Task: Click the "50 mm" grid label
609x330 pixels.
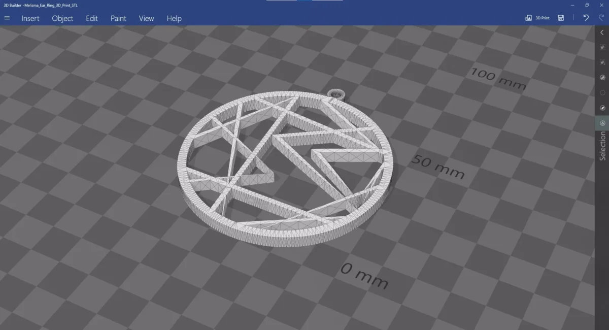Action: pyautogui.click(x=437, y=167)
